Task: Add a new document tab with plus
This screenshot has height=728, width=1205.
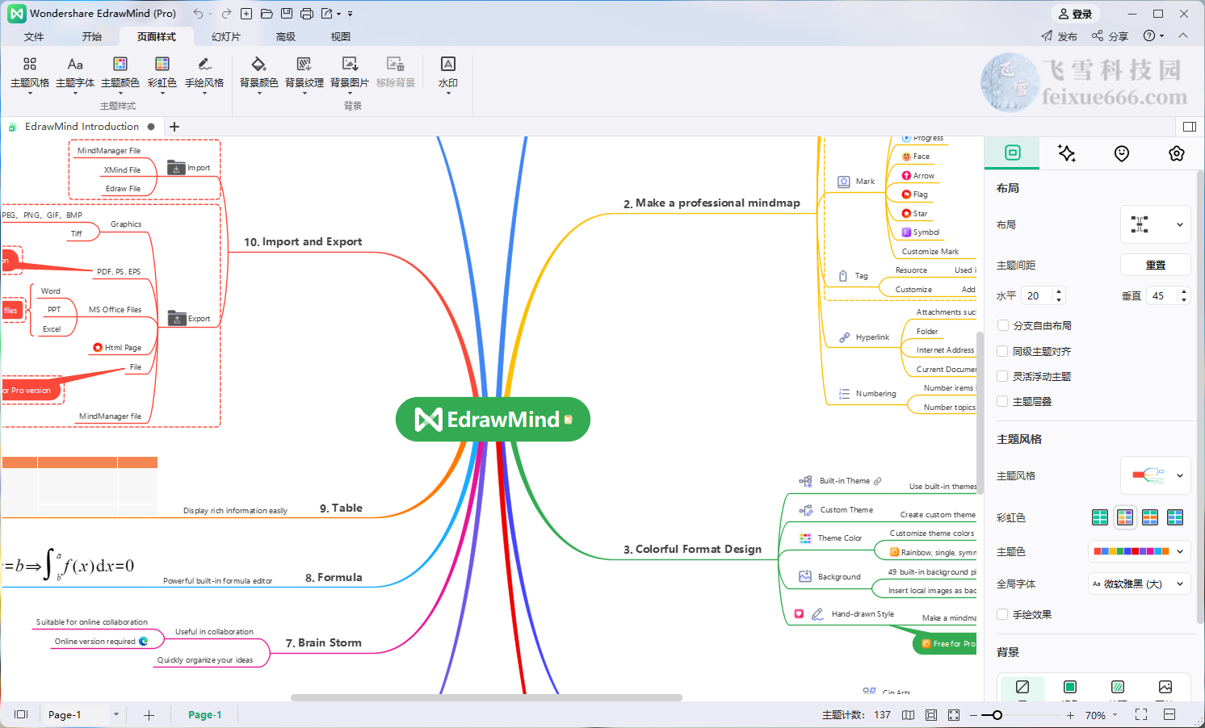Action: [174, 127]
